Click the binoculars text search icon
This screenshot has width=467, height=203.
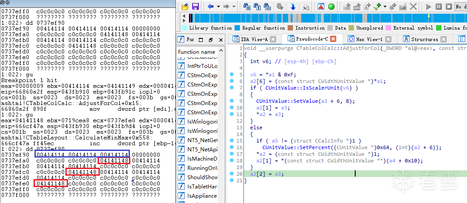pos(257,7)
